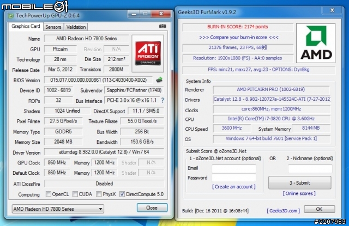The width and height of the screenshot is (349, 226).
Task: Click the Subvendor value Sapphire/PCPartner
Action: coord(134,90)
